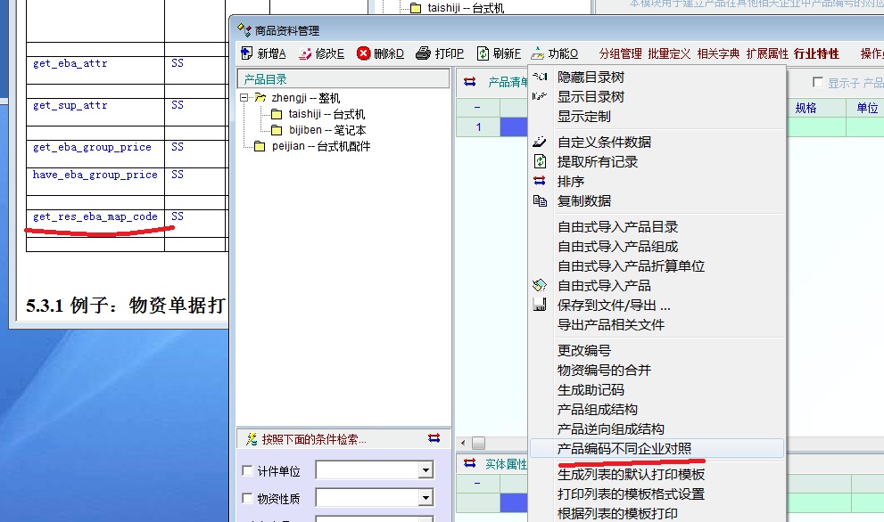Image resolution: width=884 pixels, height=522 pixels.
Task: Click the arrows icon beside 按照下面的条件检索
Action: point(434,438)
